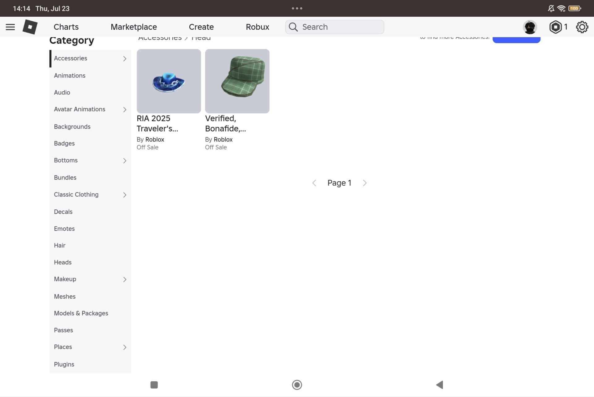The image size is (594, 397).
Task: Open Roblox creator under Verified Bonafide item
Action: point(223,139)
